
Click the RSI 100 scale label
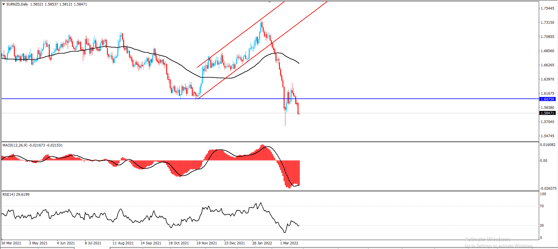point(543,194)
